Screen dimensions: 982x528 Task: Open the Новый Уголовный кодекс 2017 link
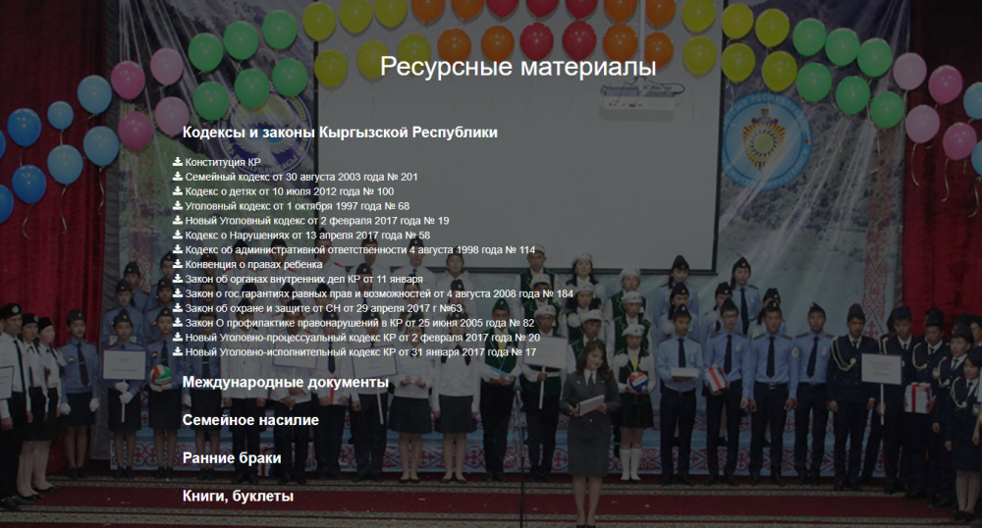[317, 221]
